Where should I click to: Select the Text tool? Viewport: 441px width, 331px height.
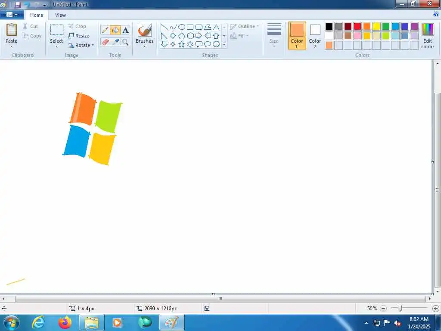[125, 30]
